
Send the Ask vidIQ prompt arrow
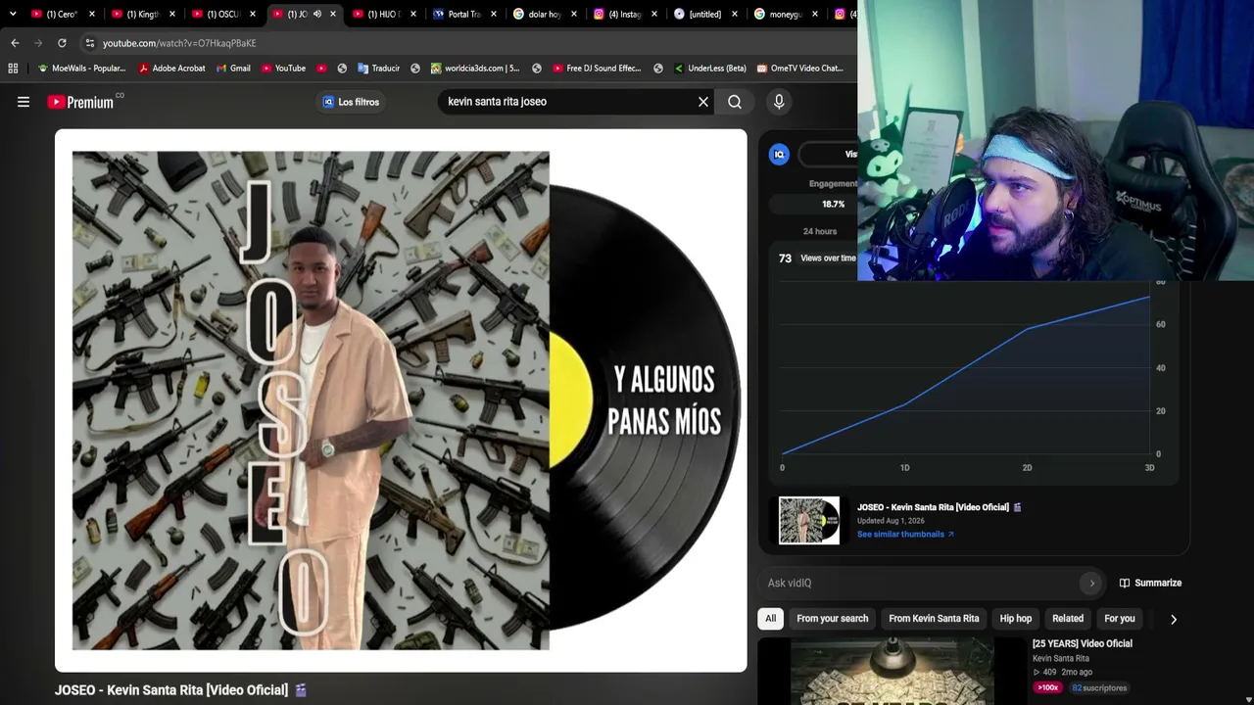(x=1091, y=584)
